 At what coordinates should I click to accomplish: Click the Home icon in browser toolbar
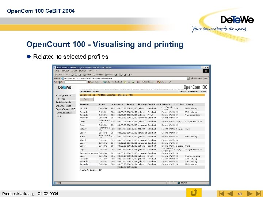(x=80, y=75)
